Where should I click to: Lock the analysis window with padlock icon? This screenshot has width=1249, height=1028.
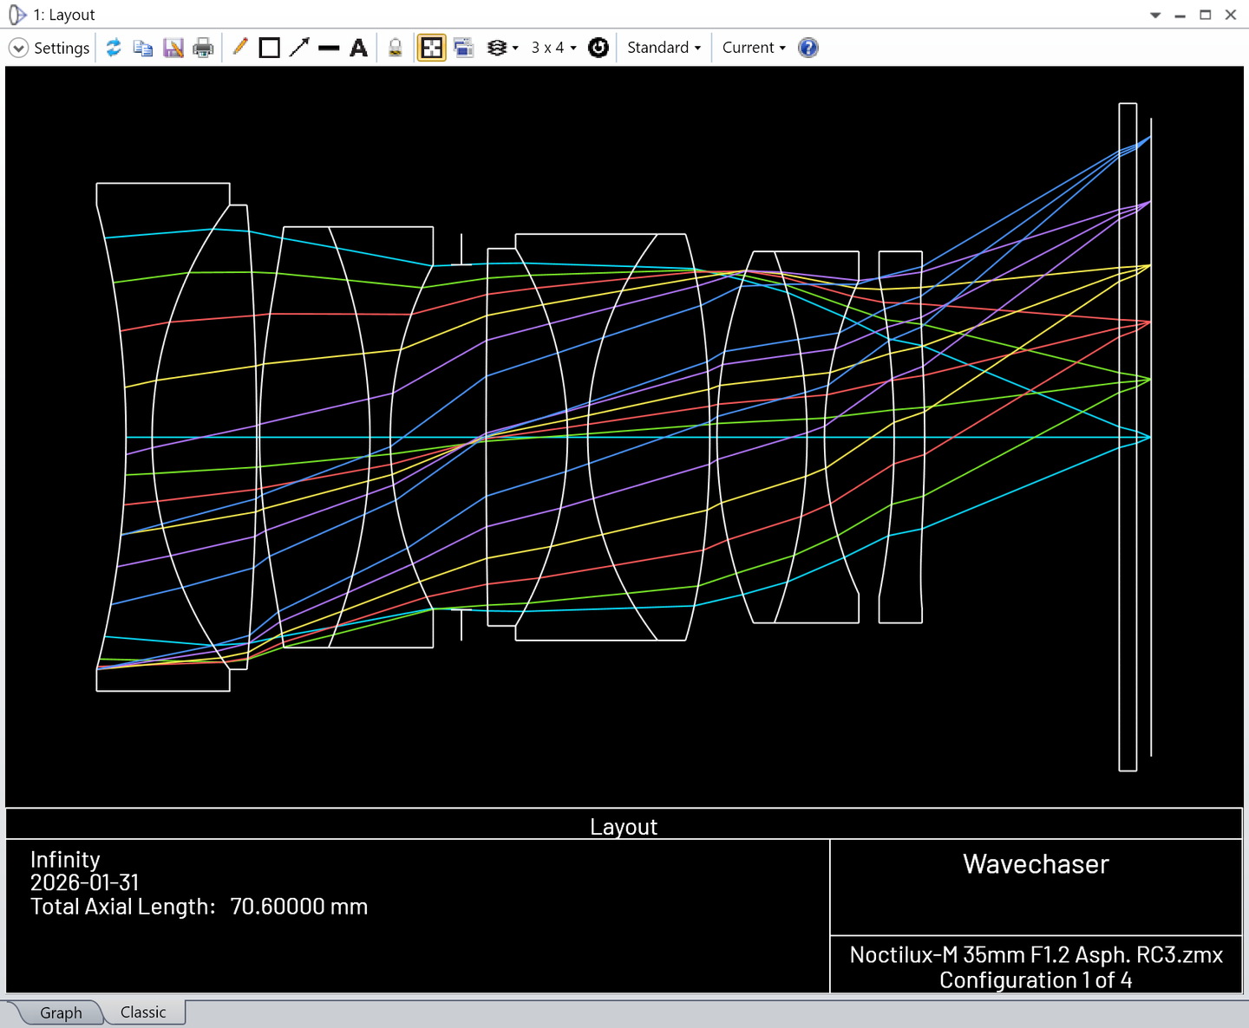coord(395,48)
